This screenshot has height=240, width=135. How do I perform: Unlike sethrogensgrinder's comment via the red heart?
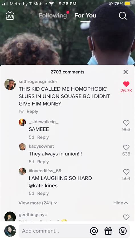click(x=126, y=84)
